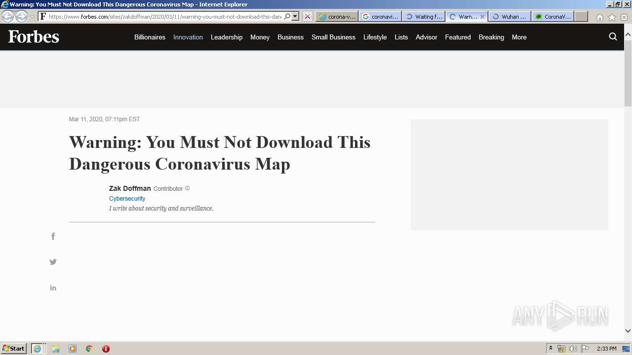The width and height of the screenshot is (632, 355).
Task: Go back with browser Back button
Action: [8, 16]
